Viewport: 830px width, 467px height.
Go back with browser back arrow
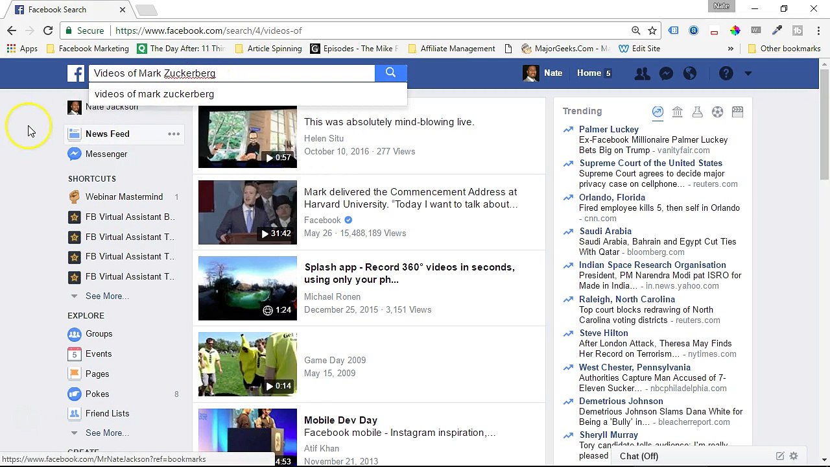12,30
